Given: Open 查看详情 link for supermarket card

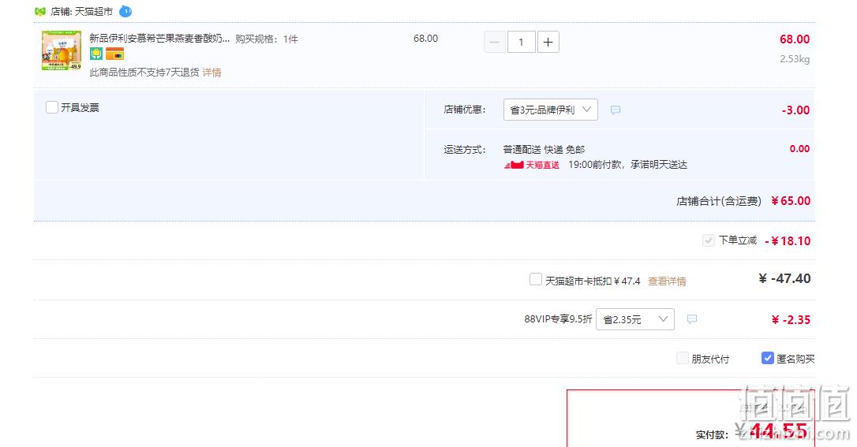Looking at the screenshot, I should [x=667, y=281].
